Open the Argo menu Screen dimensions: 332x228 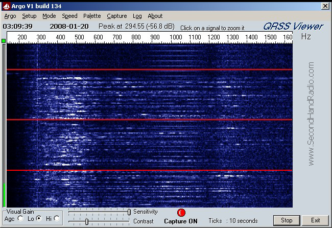10,16
